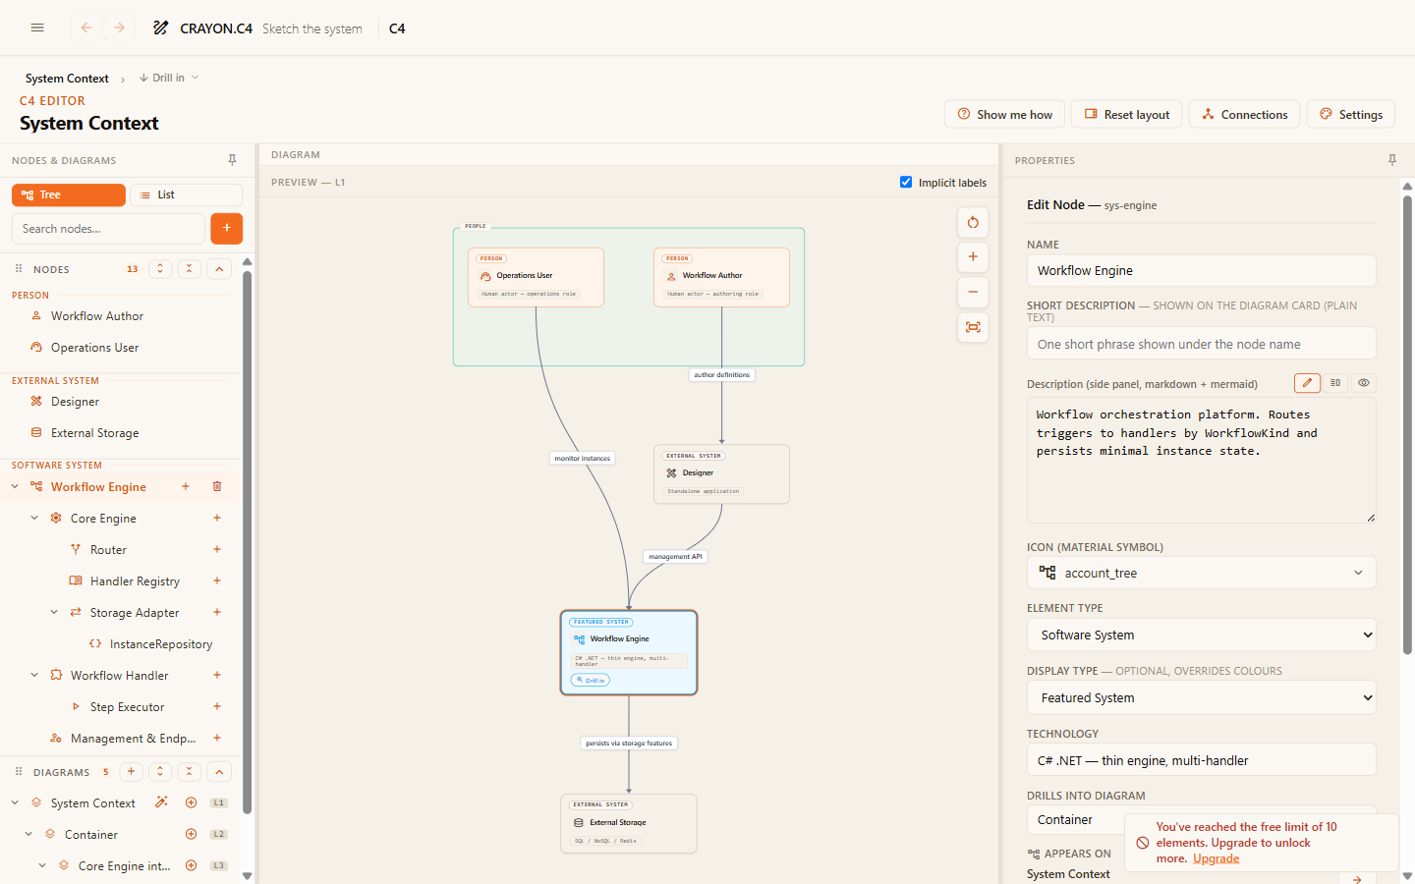
Task: Select InstanceRepository in node tree
Action: (161, 644)
